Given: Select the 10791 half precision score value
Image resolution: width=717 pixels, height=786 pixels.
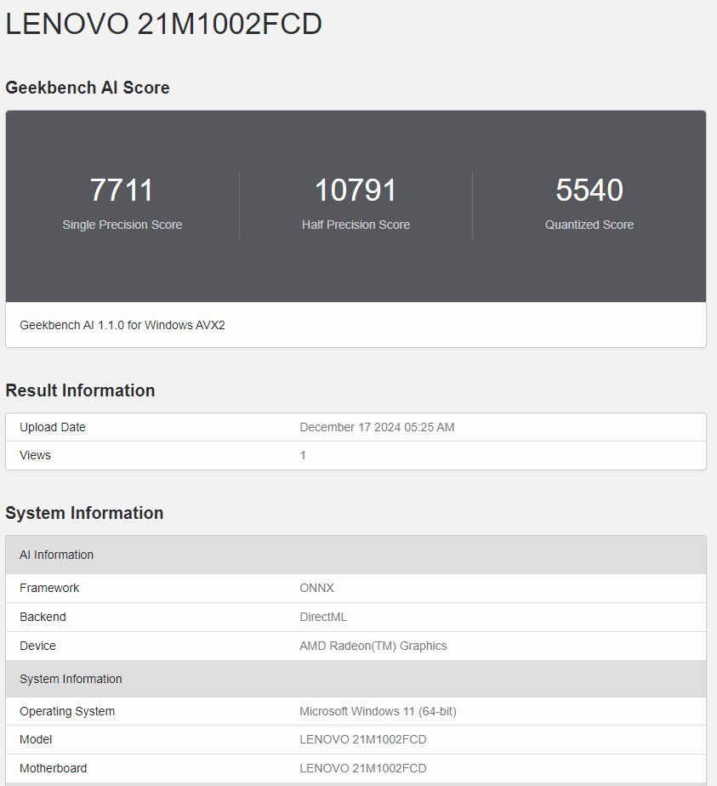Looking at the screenshot, I should coord(356,190).
